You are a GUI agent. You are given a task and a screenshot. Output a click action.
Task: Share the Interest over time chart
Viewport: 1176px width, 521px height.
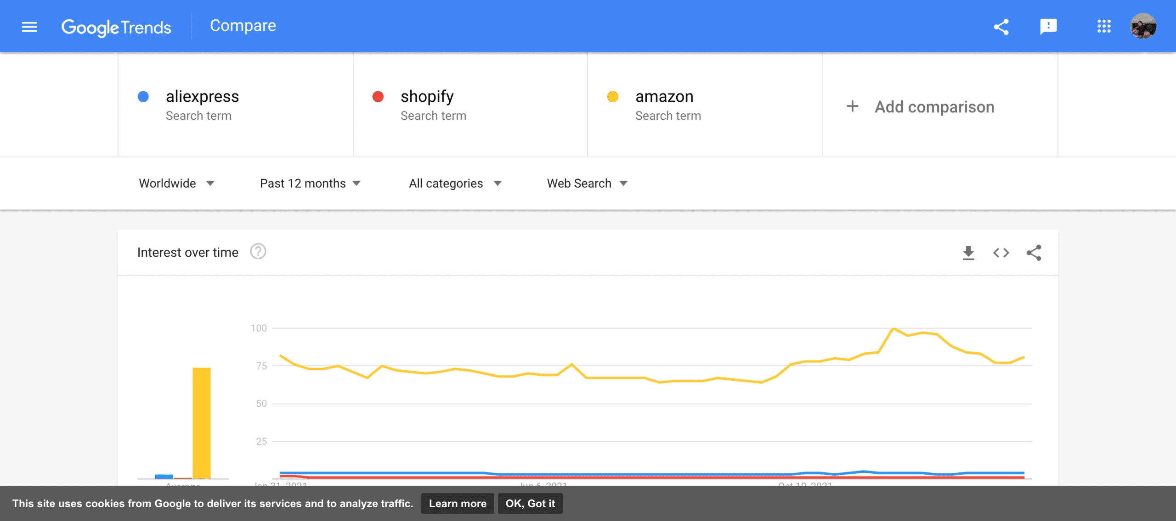coord(1034,253)
